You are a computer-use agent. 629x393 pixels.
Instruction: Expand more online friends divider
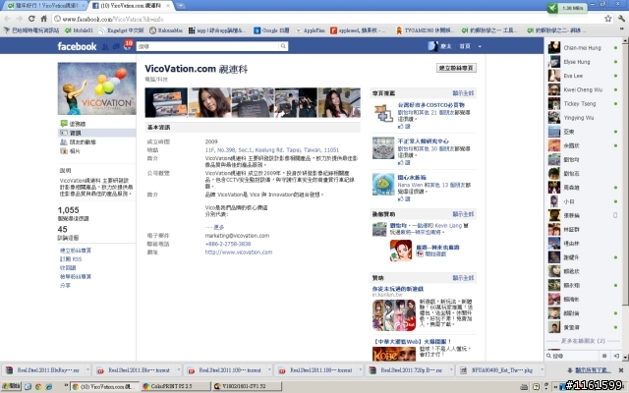pos(583,341)
